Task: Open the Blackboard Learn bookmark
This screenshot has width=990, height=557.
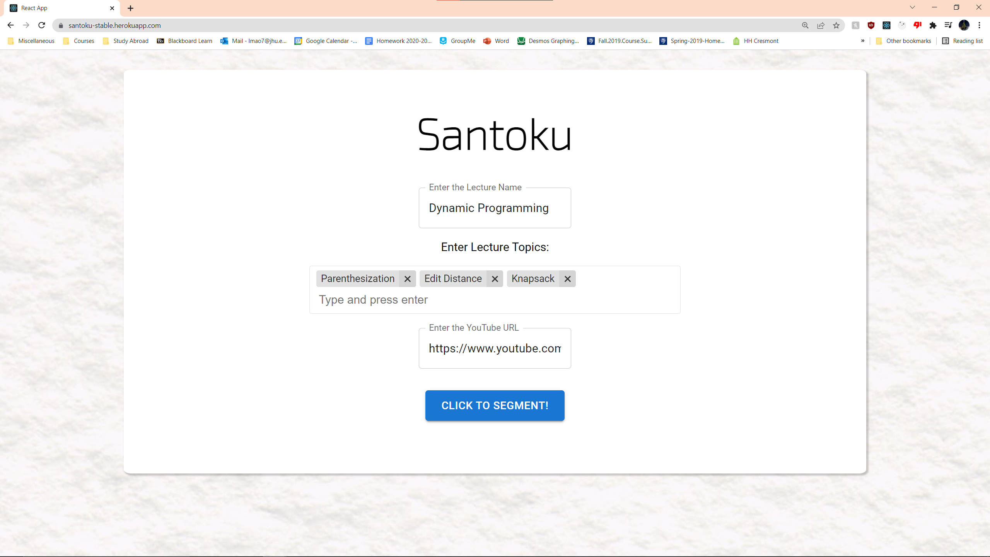Action: tap(184, 41)
